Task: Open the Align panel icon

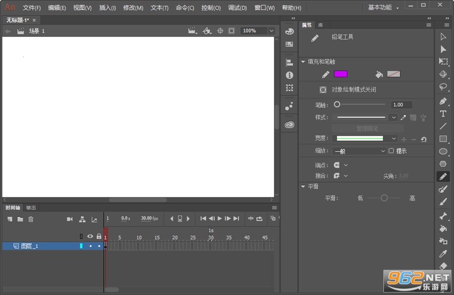Action: [289, 62]
